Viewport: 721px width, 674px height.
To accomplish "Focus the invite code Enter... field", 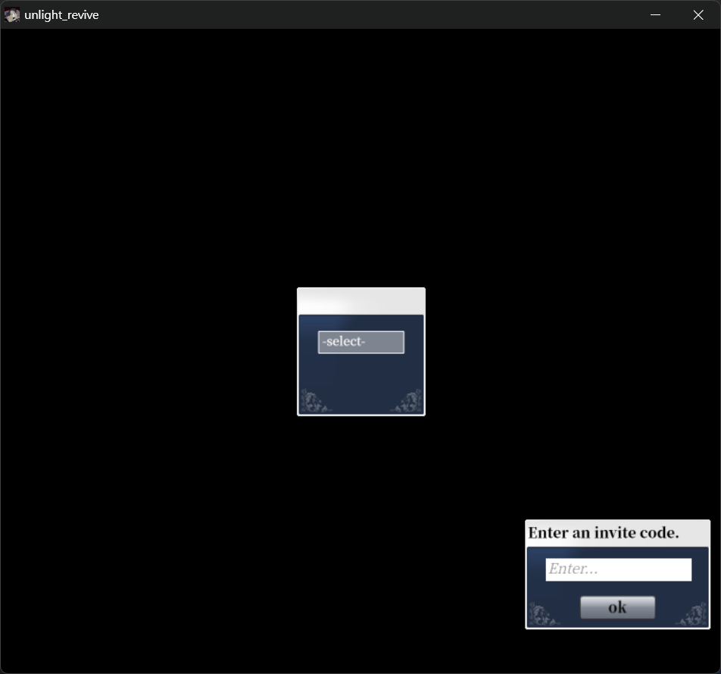I will click(x=618, y=569).
